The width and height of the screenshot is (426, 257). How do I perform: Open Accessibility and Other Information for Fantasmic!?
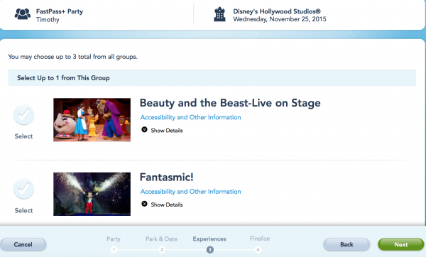pyautogui.click(x=190, y=192)
